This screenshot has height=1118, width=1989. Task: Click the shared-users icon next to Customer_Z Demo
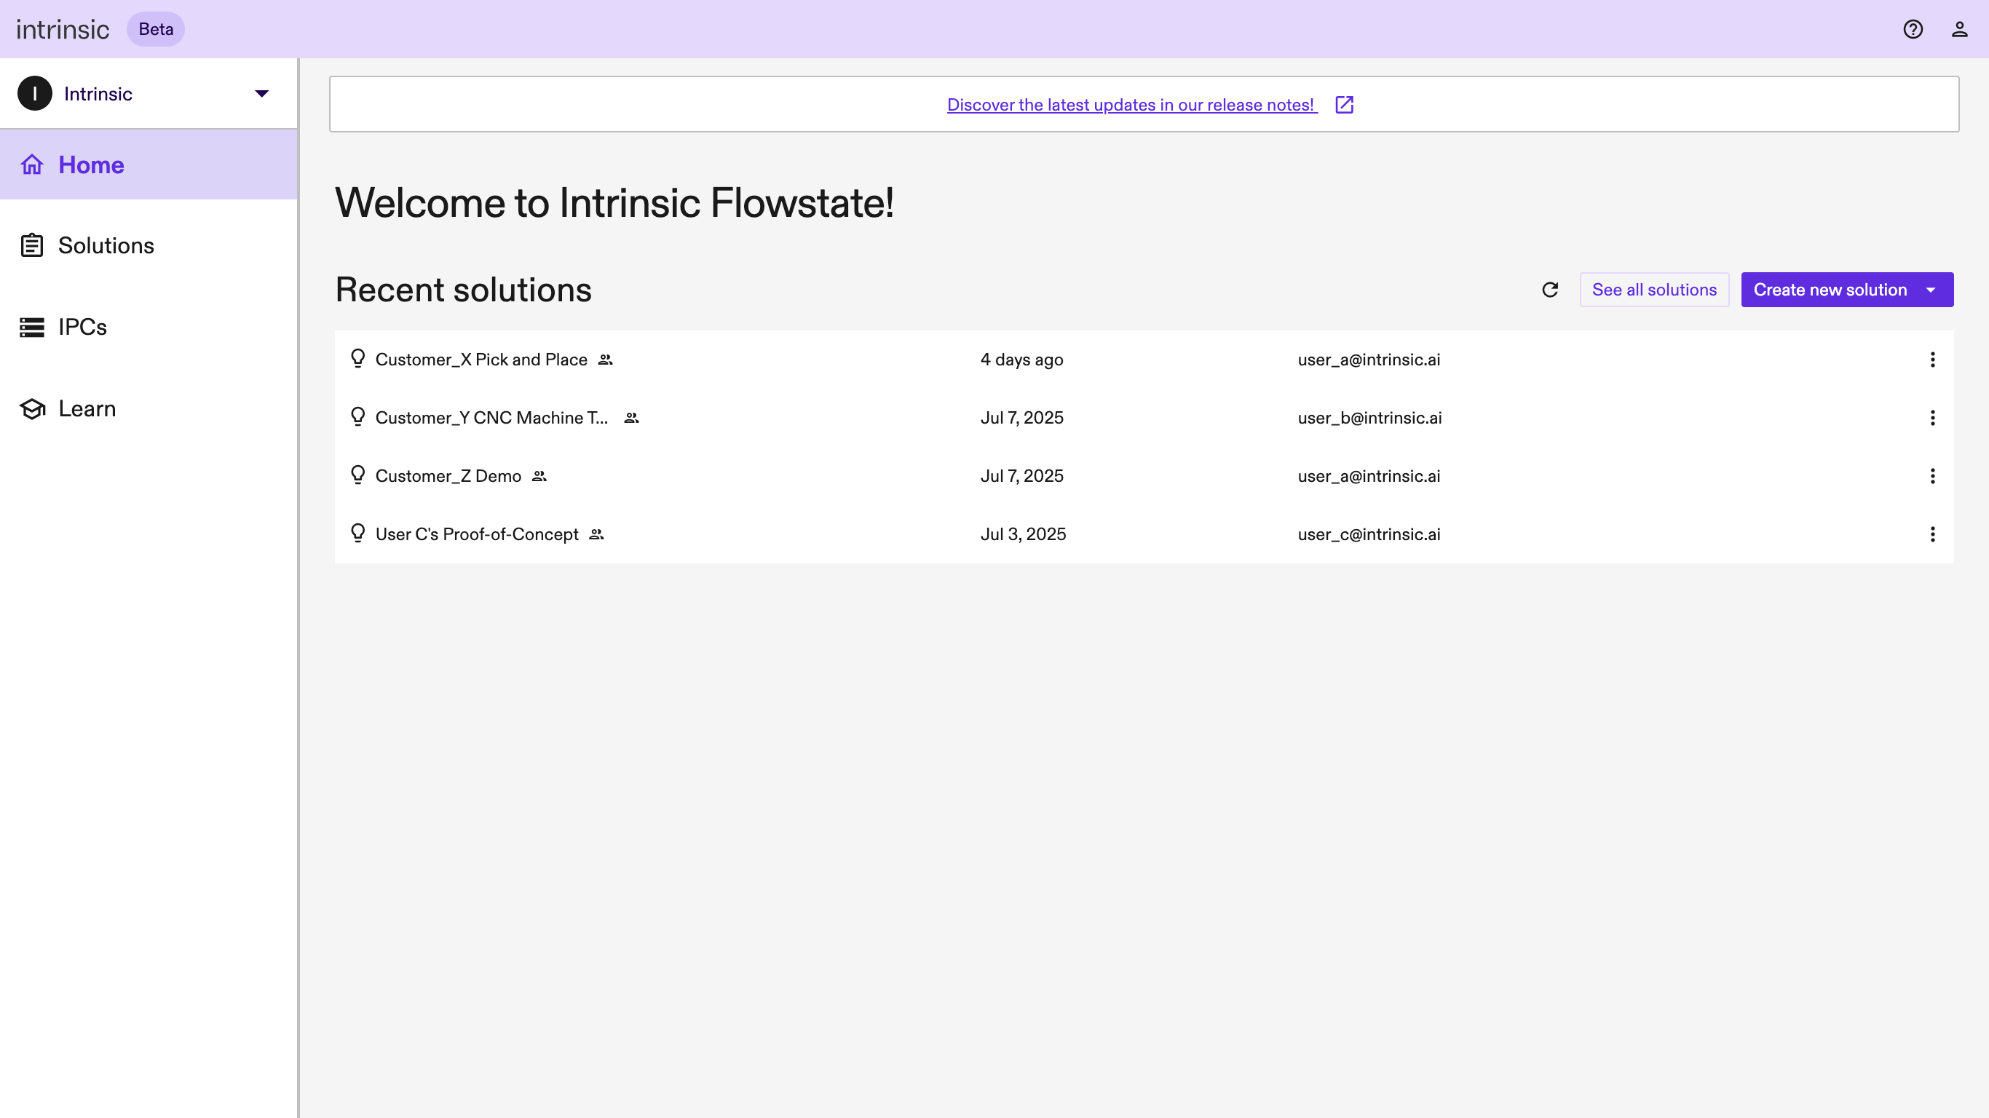pyautogui.click(x=539, y=476)
